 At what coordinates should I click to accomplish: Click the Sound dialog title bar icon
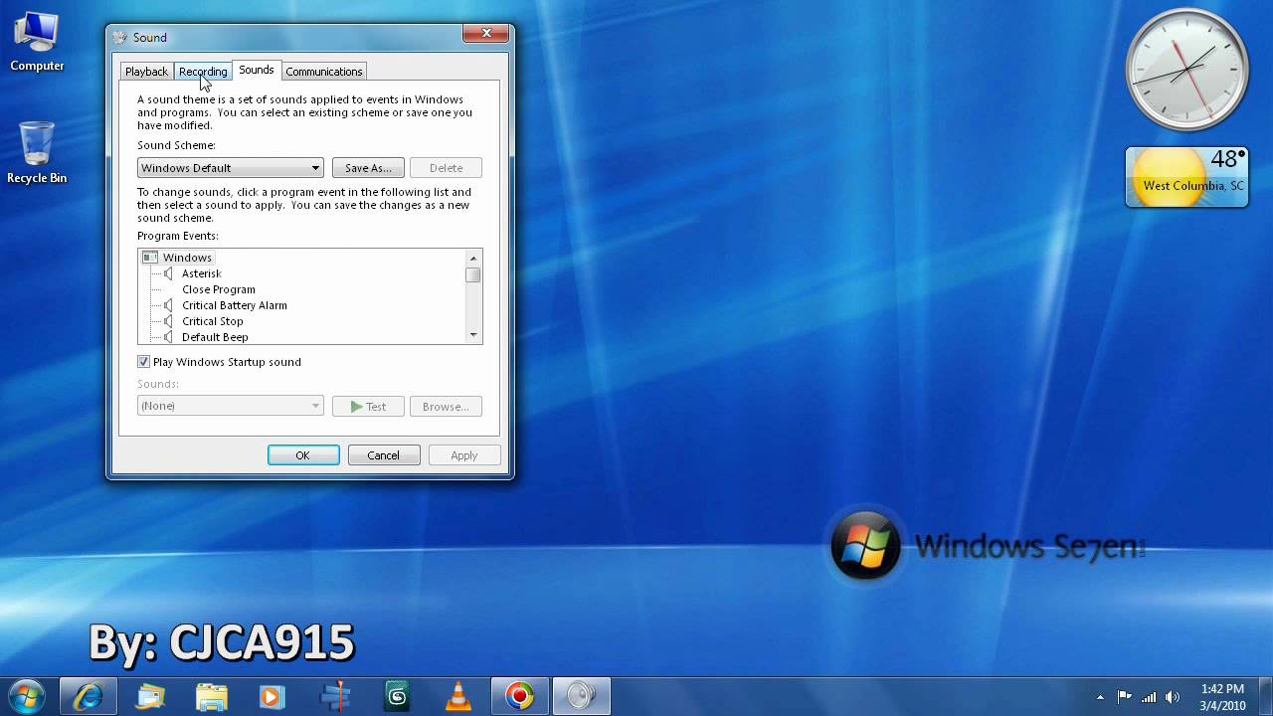(x=120, y=38)
